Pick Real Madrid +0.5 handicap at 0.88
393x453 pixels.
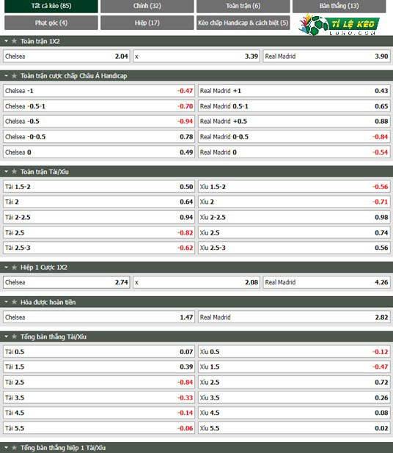click(x=294, y=122)
